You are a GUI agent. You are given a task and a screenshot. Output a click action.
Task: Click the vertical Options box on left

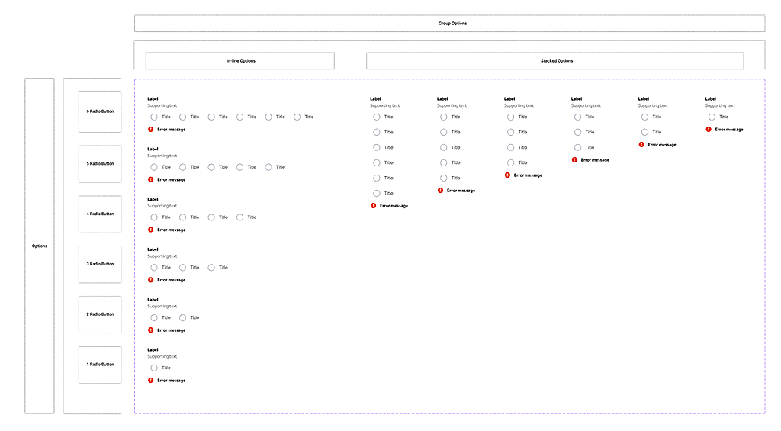tap(40, 246)
